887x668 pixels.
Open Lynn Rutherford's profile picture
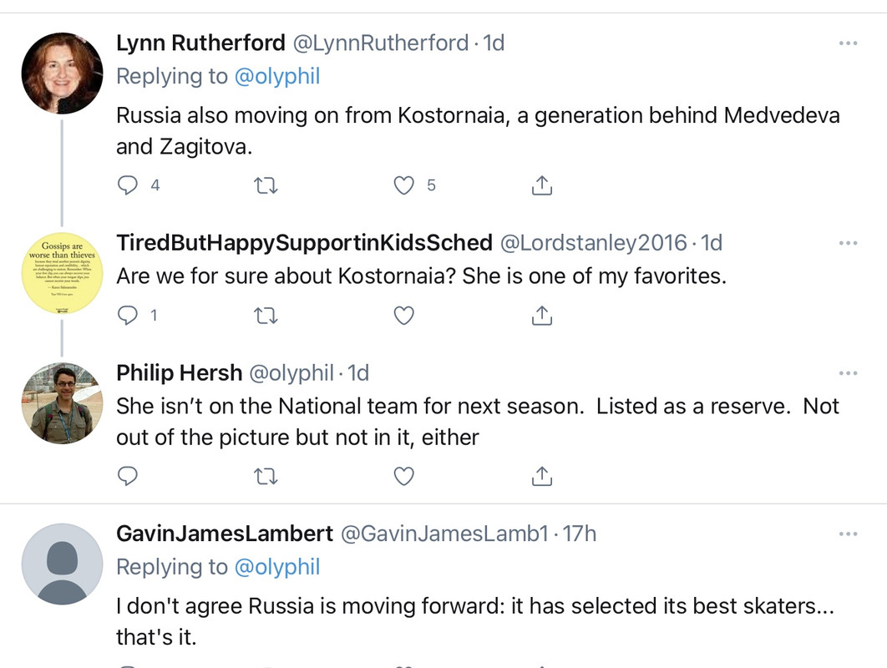tap(63, 73)
